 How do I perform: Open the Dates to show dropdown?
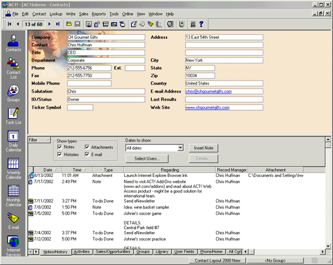180,148
